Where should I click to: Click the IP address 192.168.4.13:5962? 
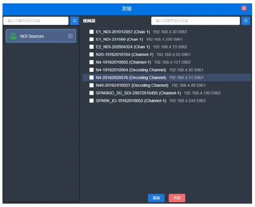point(170,47)
